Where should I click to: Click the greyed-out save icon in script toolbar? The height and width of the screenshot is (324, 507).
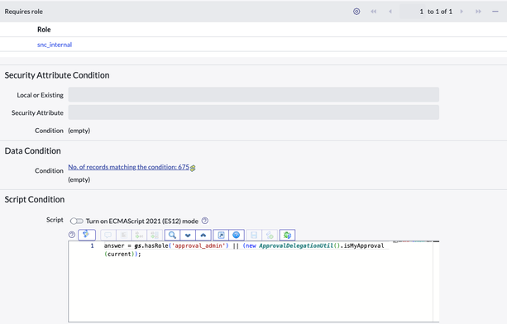click(x=254, y=235)
